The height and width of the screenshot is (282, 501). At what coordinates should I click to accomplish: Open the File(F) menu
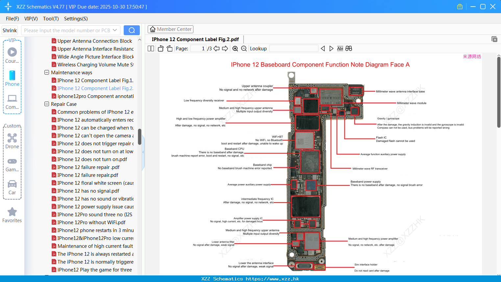(13, 19)
